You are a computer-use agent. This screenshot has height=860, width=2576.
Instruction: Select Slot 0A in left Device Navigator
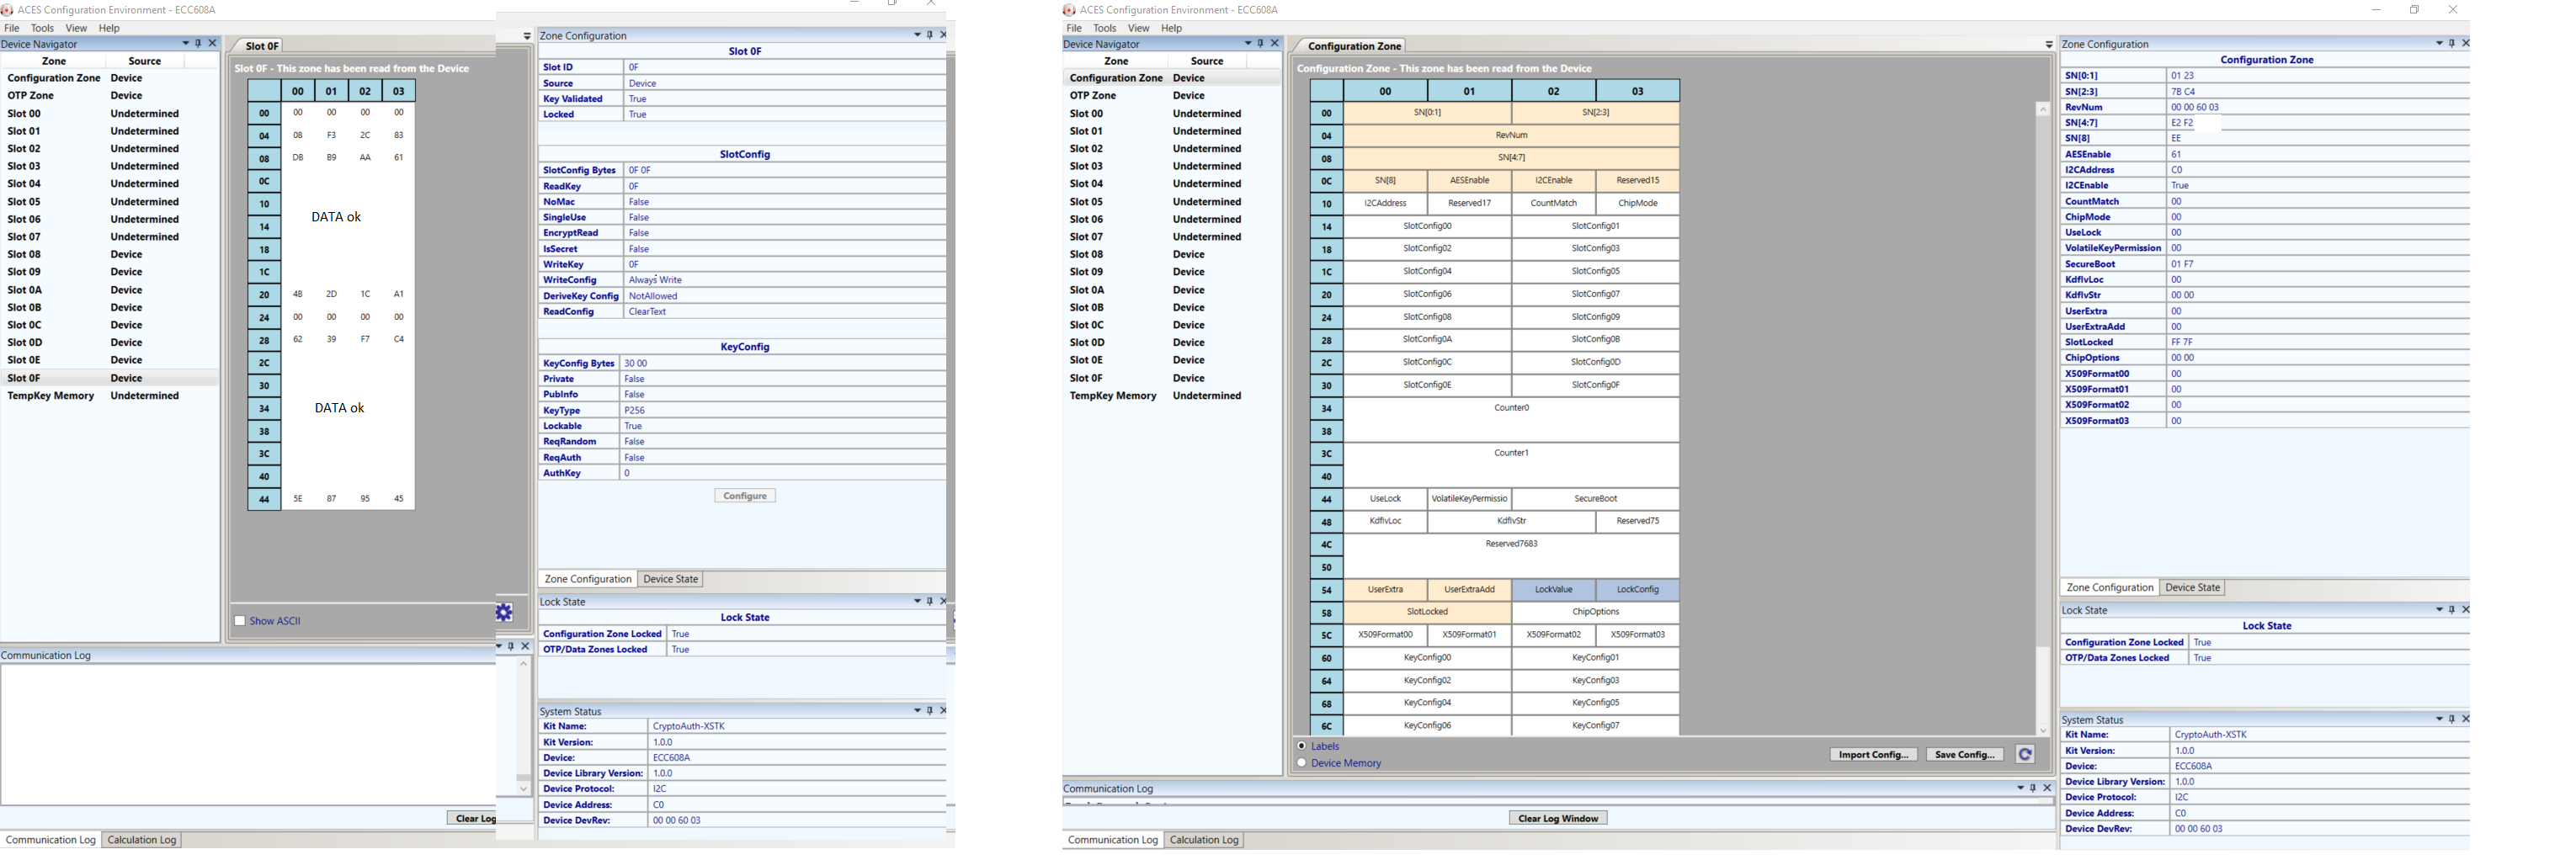point(25,290)
